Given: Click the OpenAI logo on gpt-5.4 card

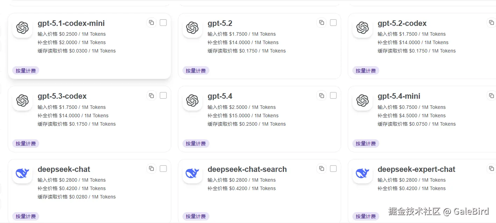Looking at the screenshot, I should 192,100.
